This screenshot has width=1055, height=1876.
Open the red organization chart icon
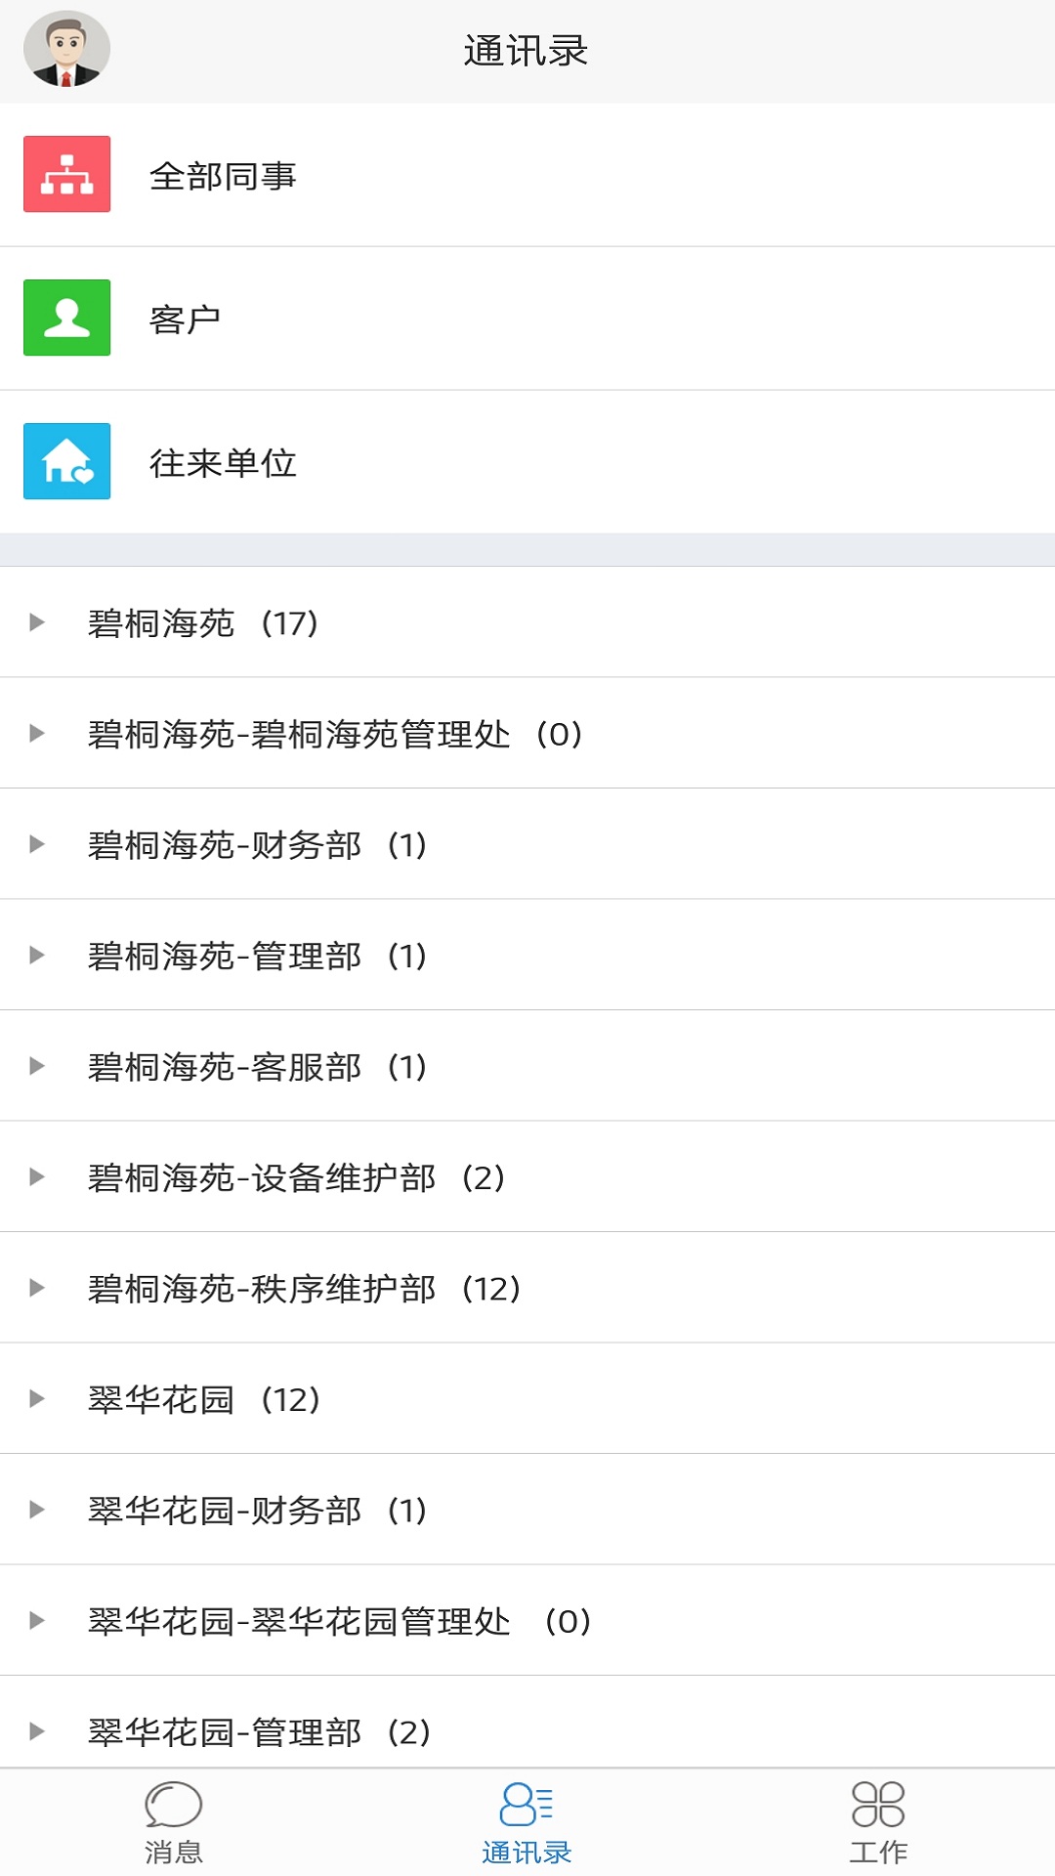click(66, 174)
